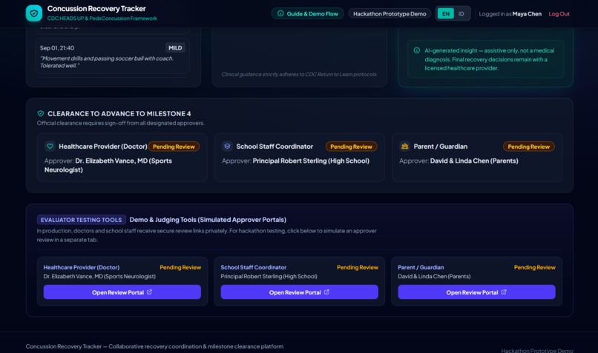
Task: Click Pending Review status in Healthcare Provider portal card
Action: (180, 267)
